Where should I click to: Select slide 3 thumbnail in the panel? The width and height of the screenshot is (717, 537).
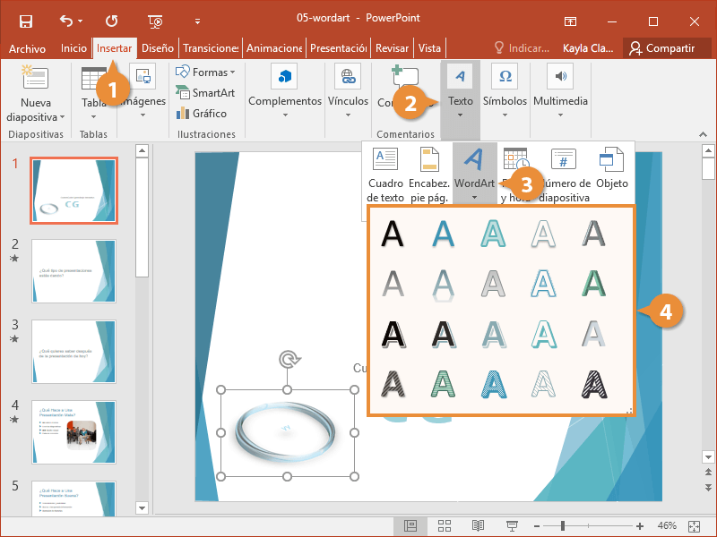click(73, 352)
